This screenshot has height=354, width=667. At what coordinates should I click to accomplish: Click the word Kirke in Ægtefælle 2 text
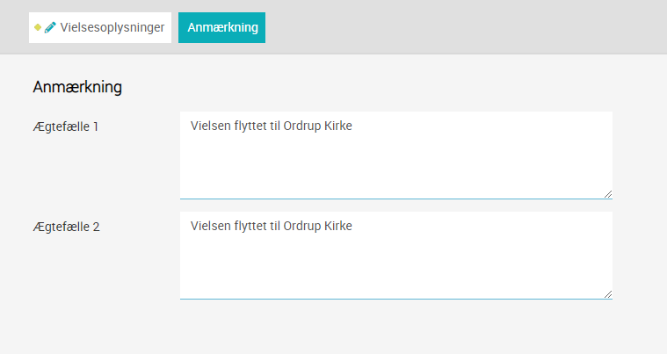click(338, 226)
